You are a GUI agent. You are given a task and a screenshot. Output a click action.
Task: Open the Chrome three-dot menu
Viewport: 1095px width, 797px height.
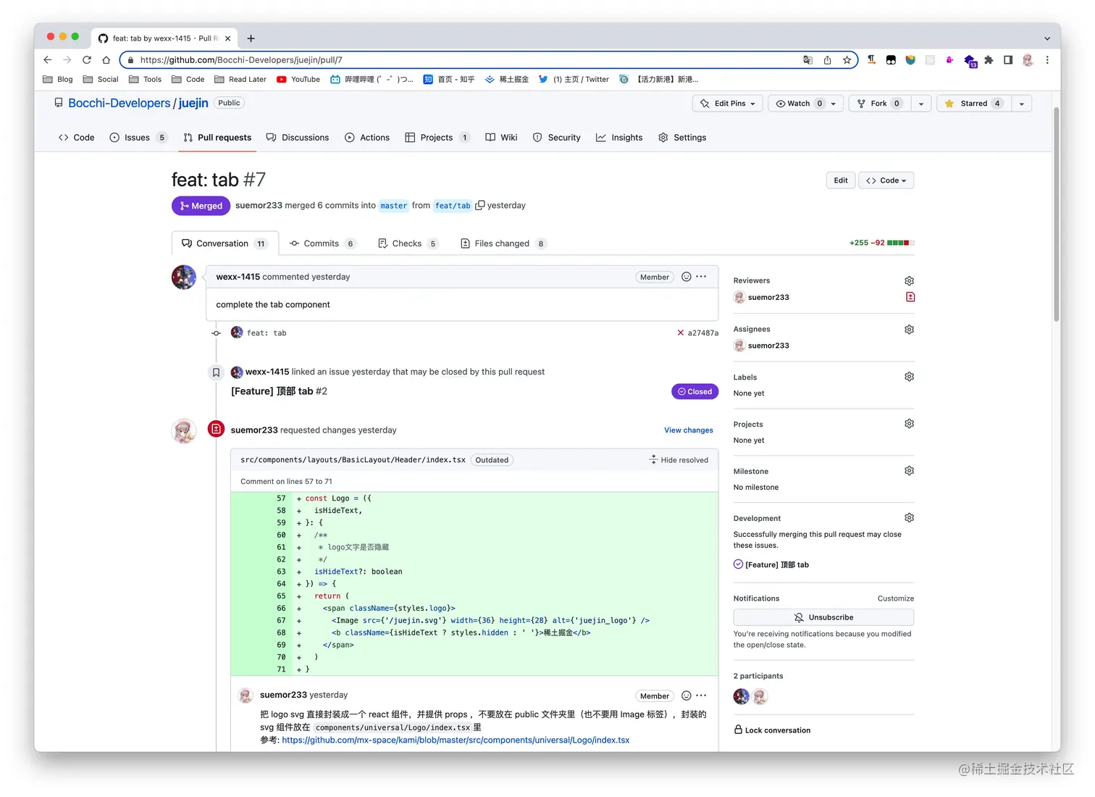(x=1047, y=60)
